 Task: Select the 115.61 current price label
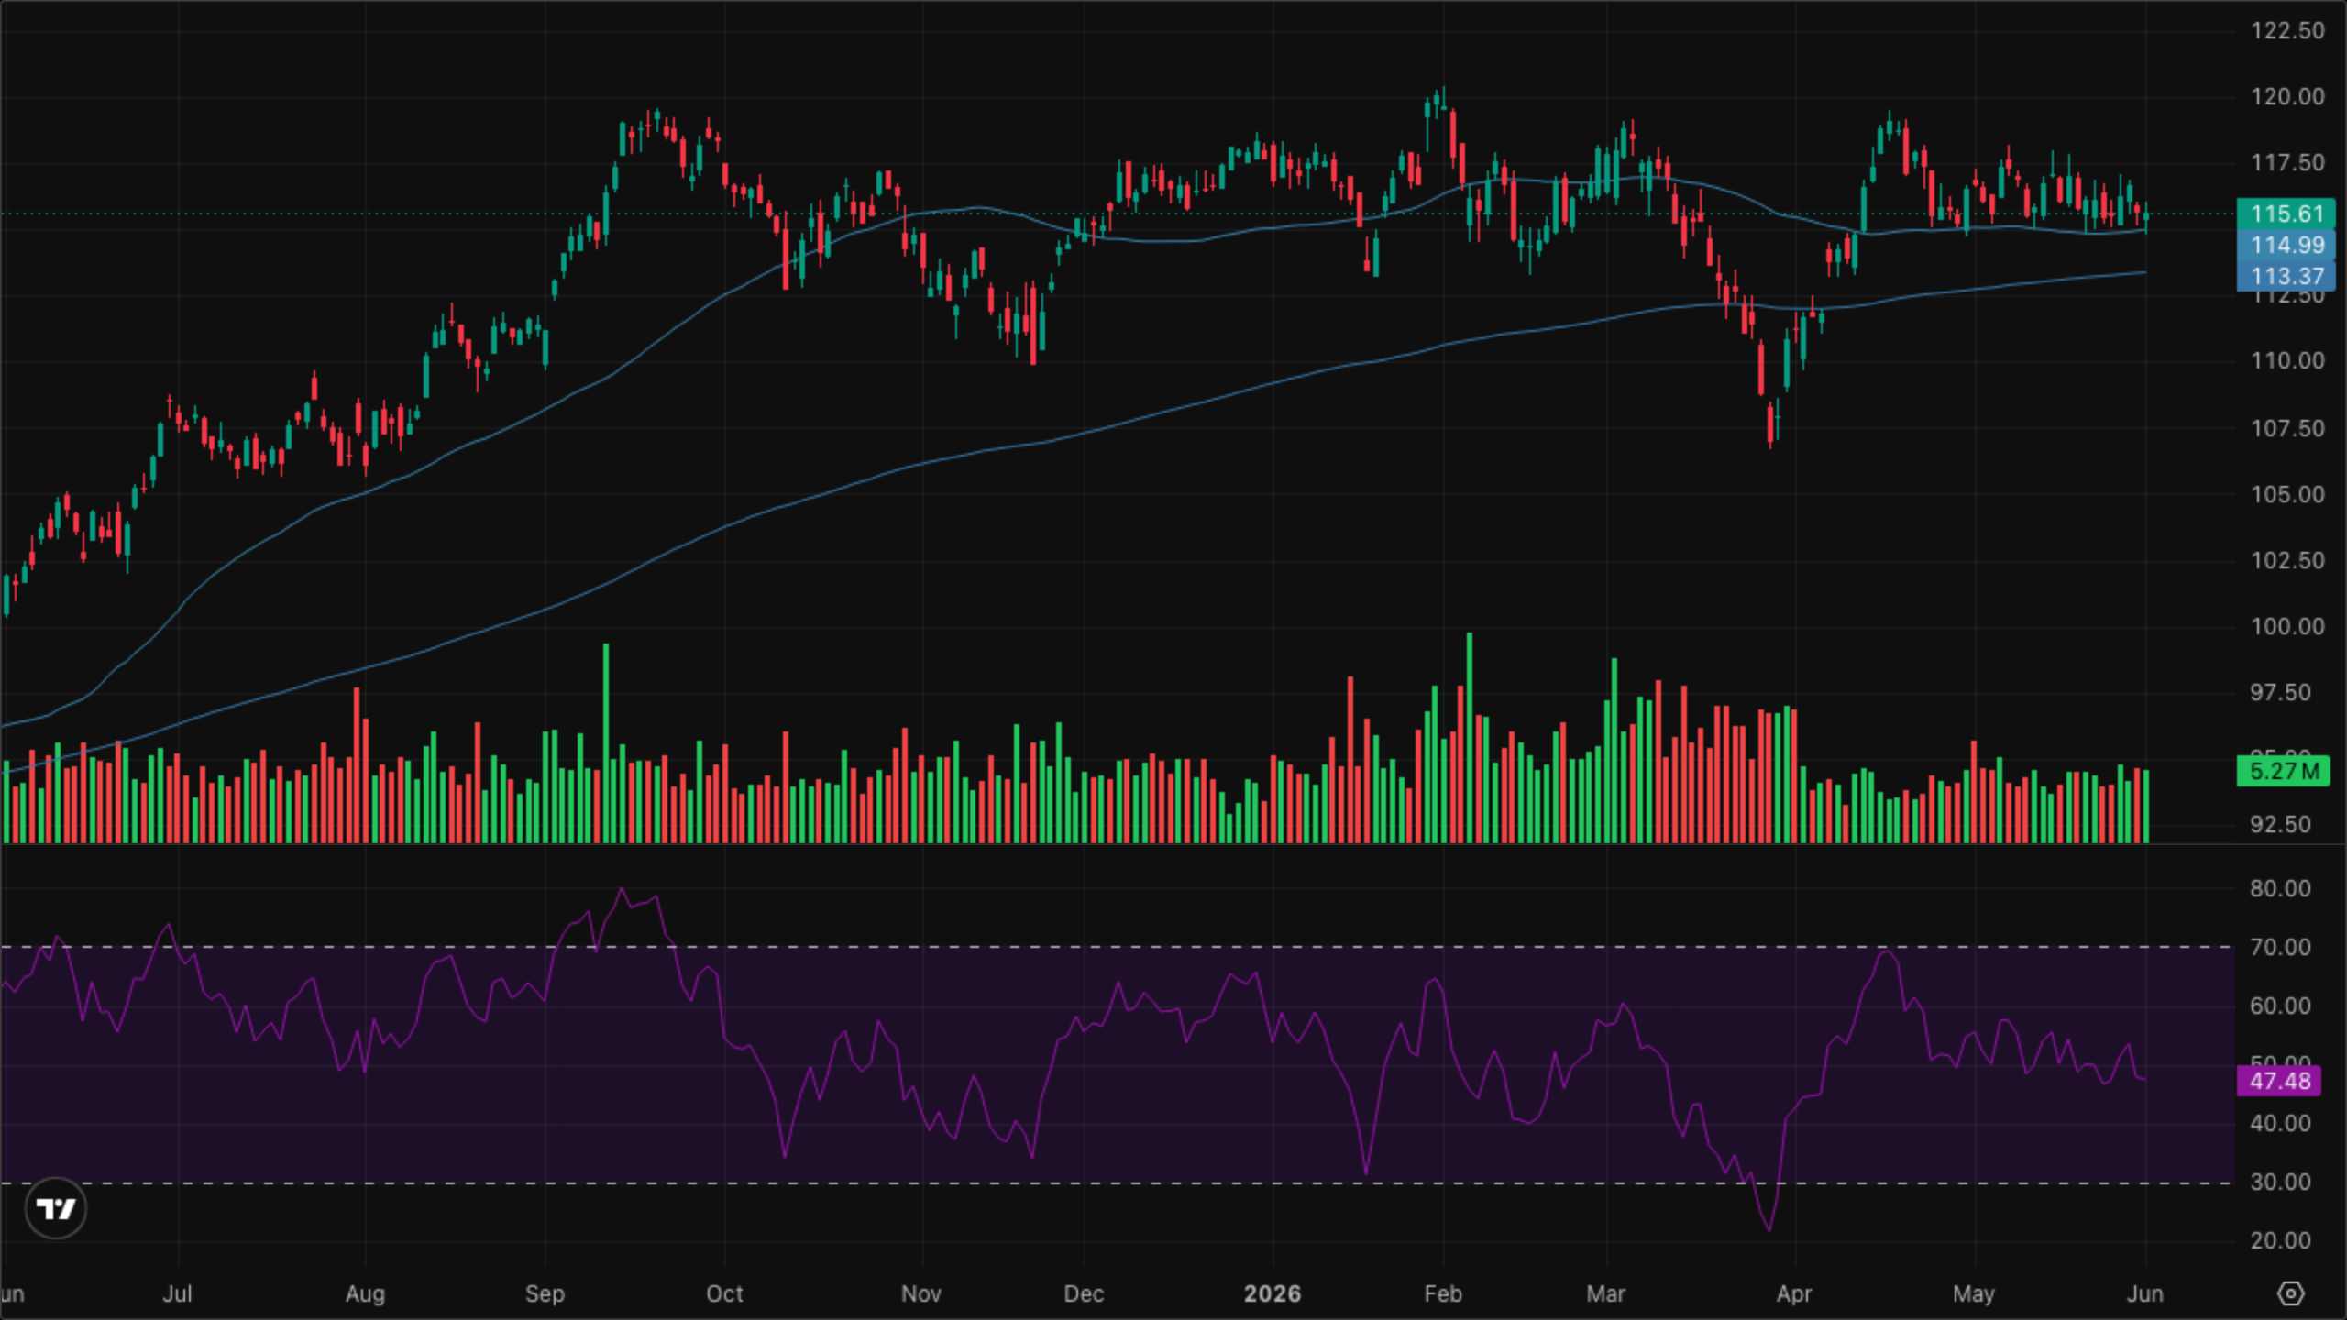[x=2286, y=214]
